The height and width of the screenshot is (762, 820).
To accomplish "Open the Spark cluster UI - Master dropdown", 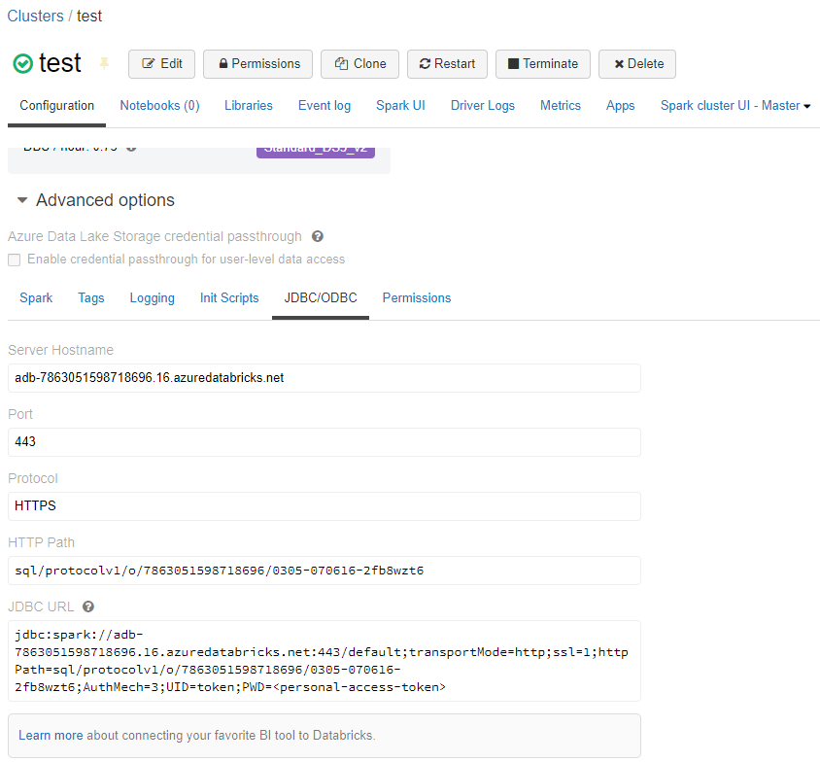I will coord(735,105).
